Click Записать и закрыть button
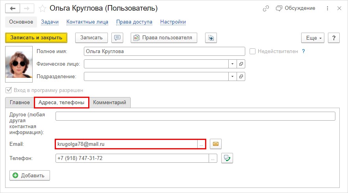The width and height of the screenshot is (348, 193). [36, 38]
